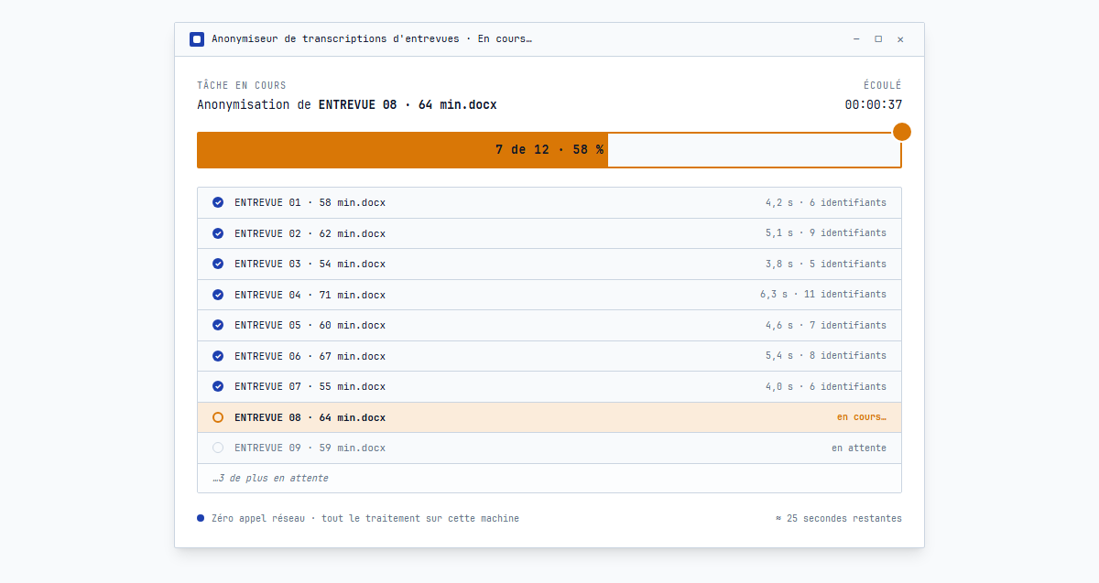Toggle the completion check for ENTREVUE 05

[x=218, y=325]
